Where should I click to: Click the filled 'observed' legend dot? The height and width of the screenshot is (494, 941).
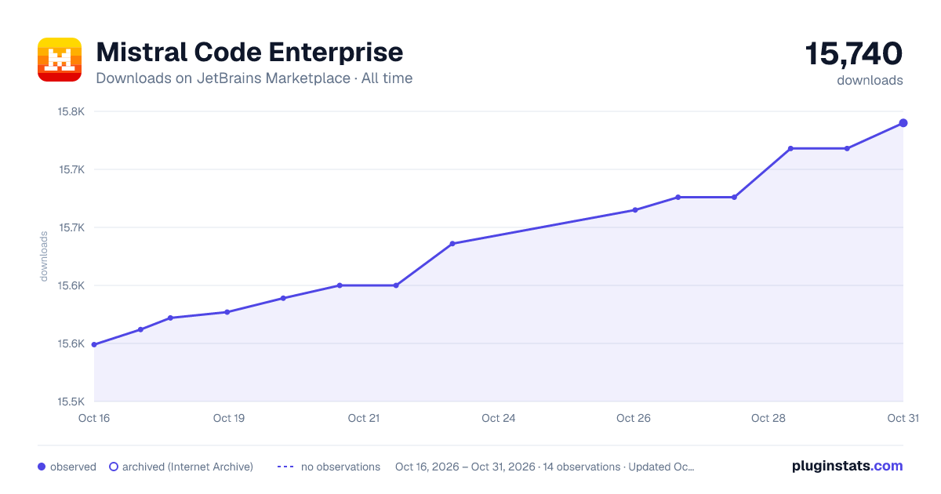click(x=42, y=467)
